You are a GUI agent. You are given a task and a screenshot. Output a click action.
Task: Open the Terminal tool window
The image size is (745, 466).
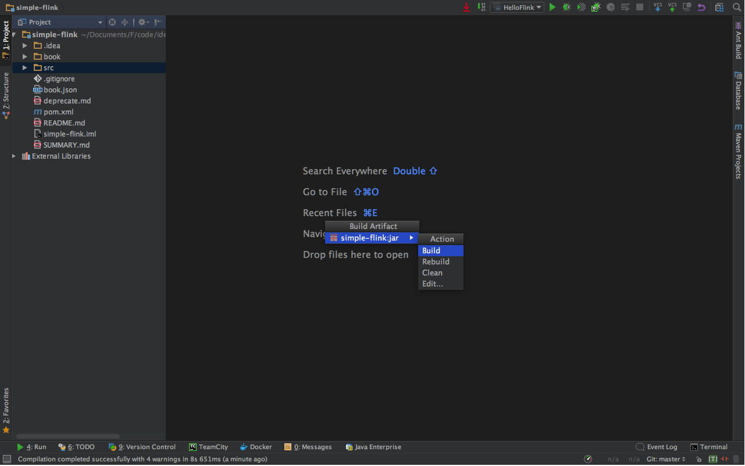click(x=709, y=447)
